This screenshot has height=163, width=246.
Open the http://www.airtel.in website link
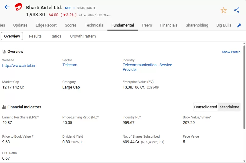19,65
